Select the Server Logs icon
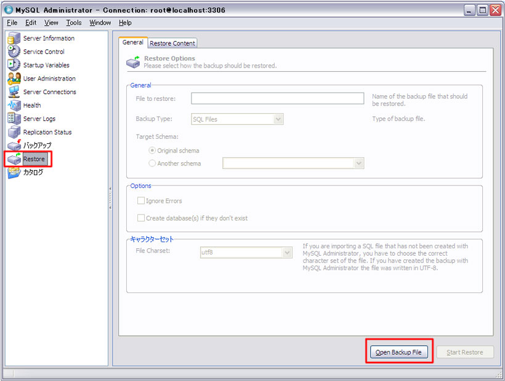 click(x=14, y=119)
